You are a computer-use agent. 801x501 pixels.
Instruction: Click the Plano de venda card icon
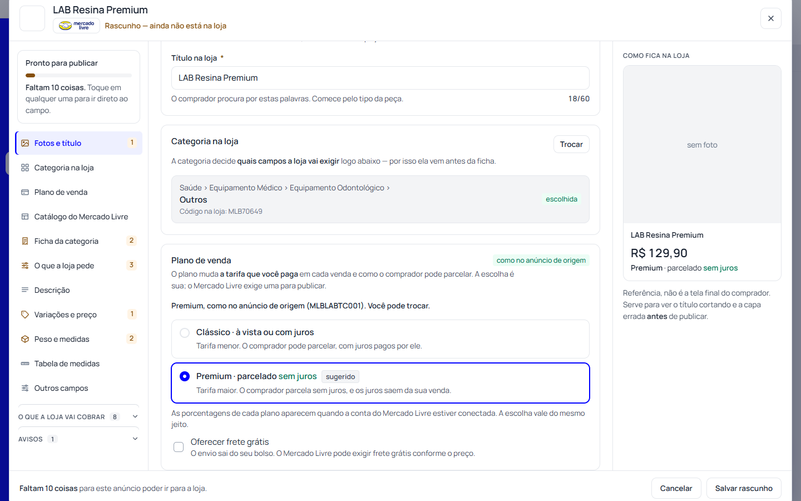(25, 192)
